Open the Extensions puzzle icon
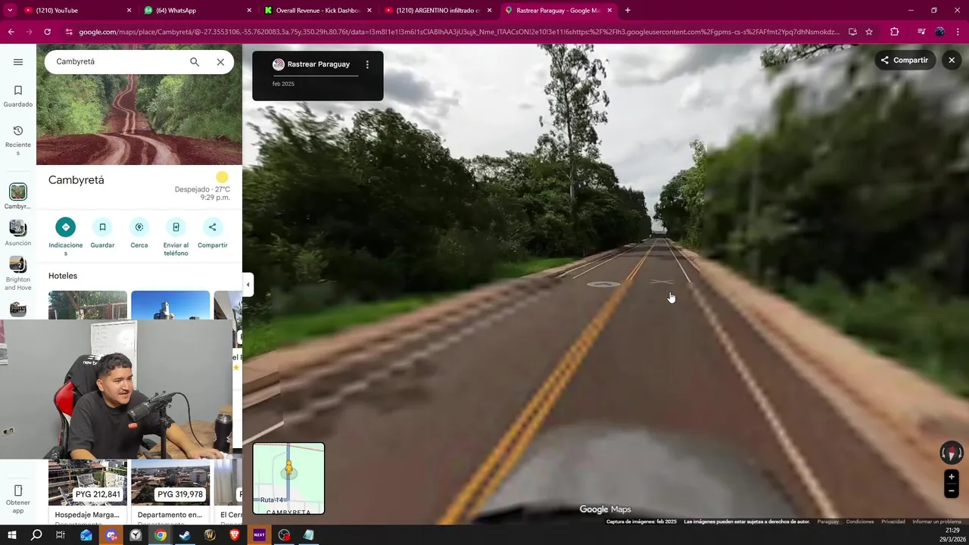 (895, 32)
